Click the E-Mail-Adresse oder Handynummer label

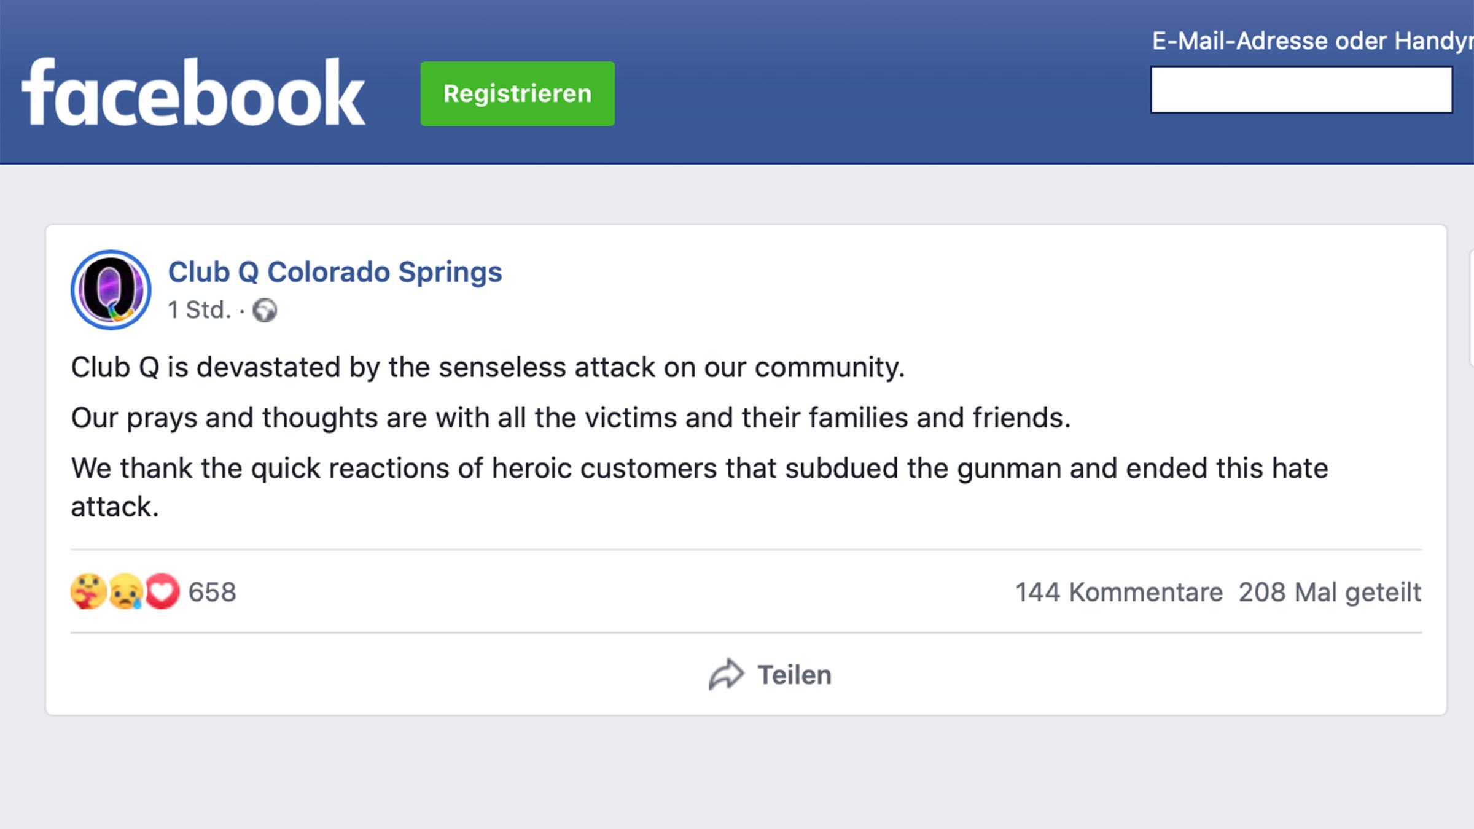pyautogui.click(x=1311, y=41)
